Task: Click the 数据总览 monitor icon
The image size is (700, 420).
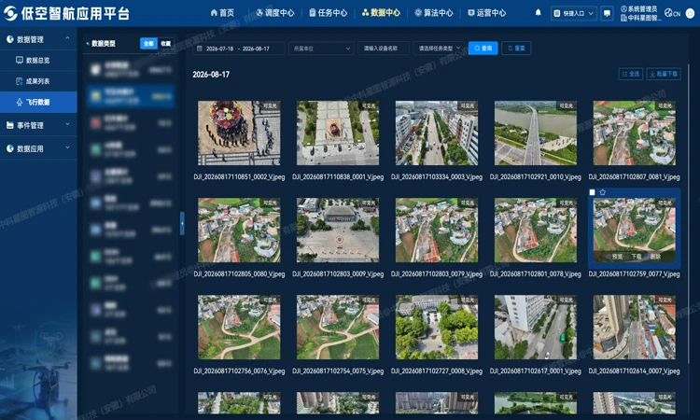Action: coord(20,61)
